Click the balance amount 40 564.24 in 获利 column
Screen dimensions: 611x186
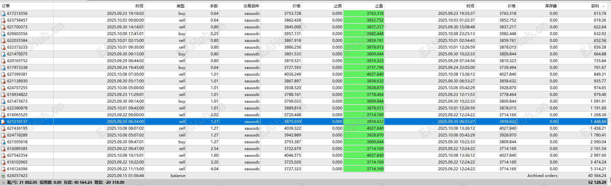(597, 176)
